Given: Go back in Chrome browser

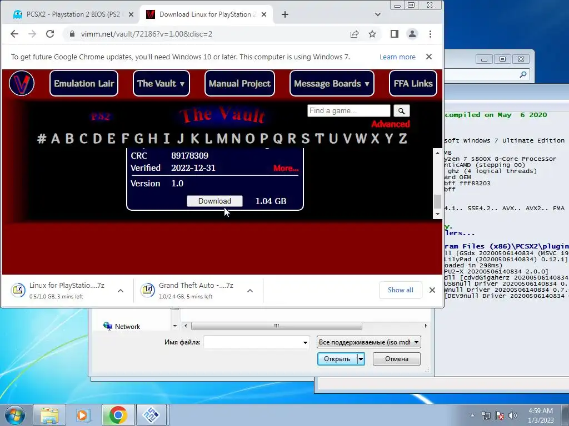Looking at the screenshot, I should 14,34.
